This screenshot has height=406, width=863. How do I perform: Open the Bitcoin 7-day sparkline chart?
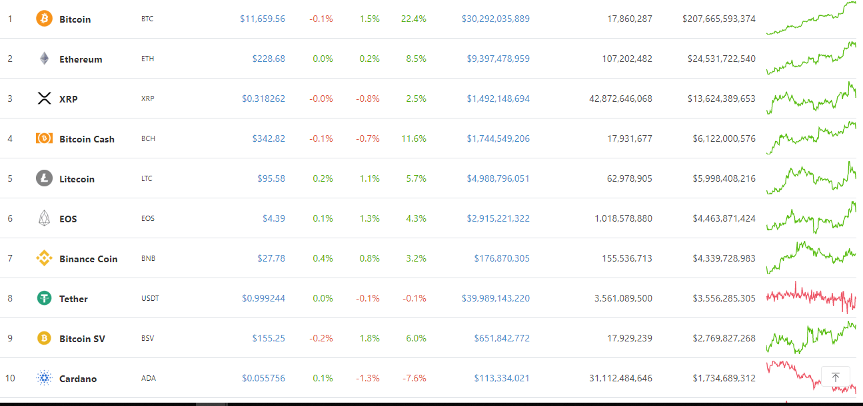click(811, 18)
